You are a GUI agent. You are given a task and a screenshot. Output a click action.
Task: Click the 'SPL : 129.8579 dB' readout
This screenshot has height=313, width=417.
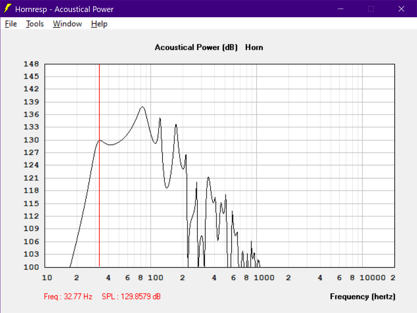click(x=131, y=296)
